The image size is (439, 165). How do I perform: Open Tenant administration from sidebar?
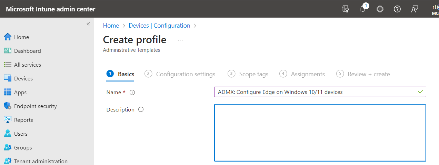[41, 161]
